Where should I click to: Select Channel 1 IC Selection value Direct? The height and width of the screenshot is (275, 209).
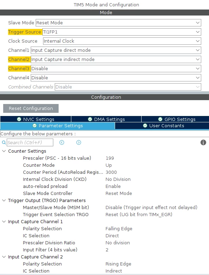pos(112,236)
